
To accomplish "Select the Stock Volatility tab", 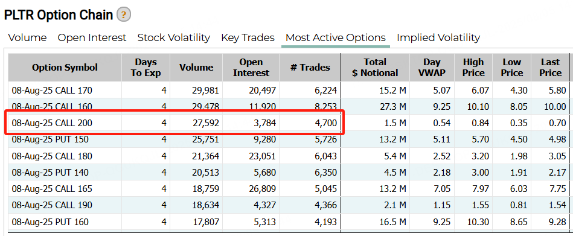I will point(173,37).
